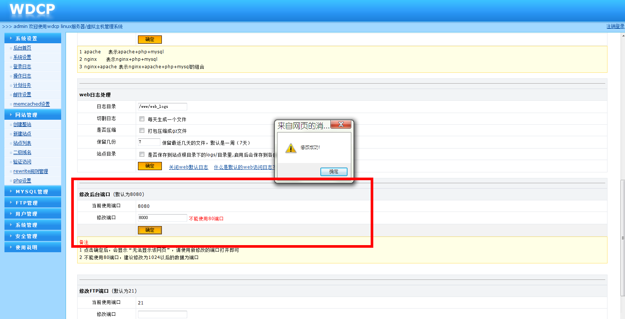Enable 每天生成一个文件 log splitting checkbox

(x=142, y=119)
